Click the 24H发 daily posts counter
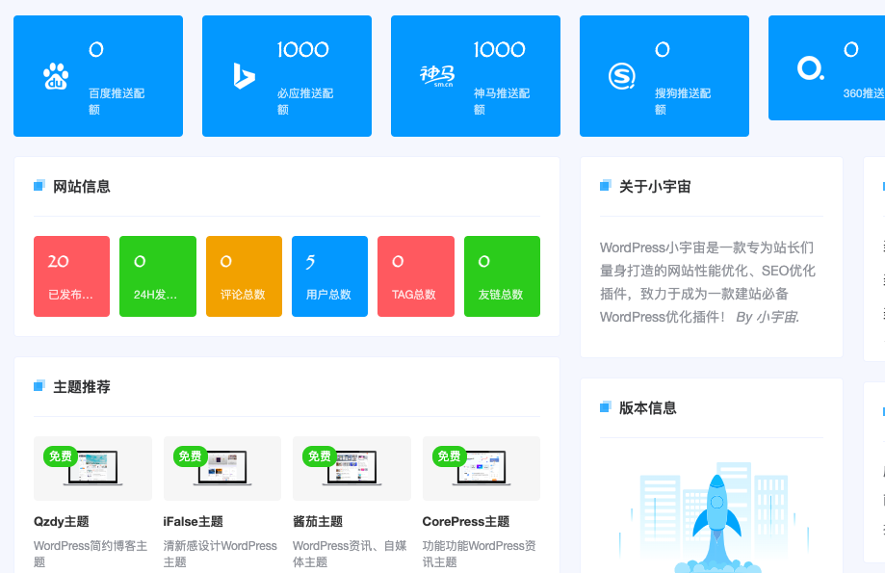The image size is (885, 573). point(157,276)
